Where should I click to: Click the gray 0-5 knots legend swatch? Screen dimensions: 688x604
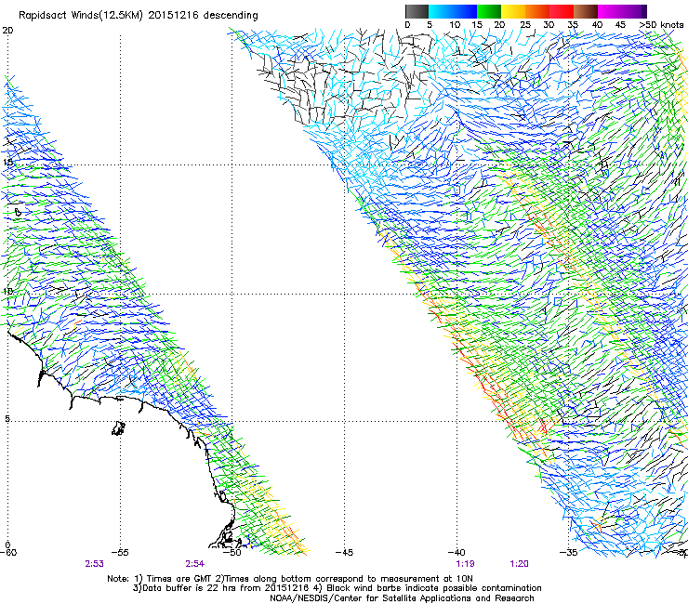coord(417,11)
